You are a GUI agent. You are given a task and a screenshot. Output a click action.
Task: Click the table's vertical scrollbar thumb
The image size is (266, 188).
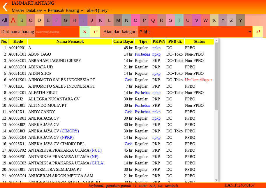point(216,76)
